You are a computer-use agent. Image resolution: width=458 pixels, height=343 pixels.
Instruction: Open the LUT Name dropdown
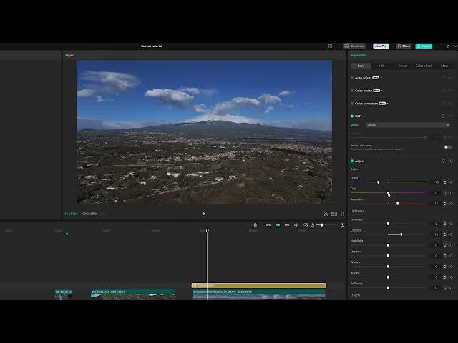pos(408,125)
